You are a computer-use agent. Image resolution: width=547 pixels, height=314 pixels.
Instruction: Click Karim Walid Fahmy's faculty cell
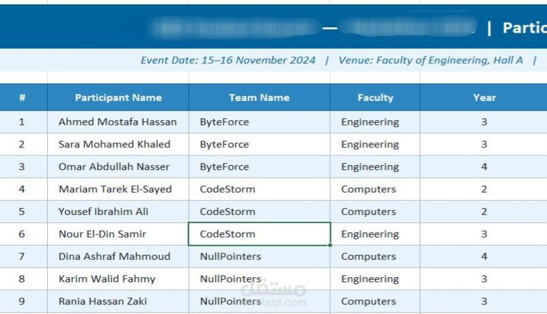click(x=370, y=279)
